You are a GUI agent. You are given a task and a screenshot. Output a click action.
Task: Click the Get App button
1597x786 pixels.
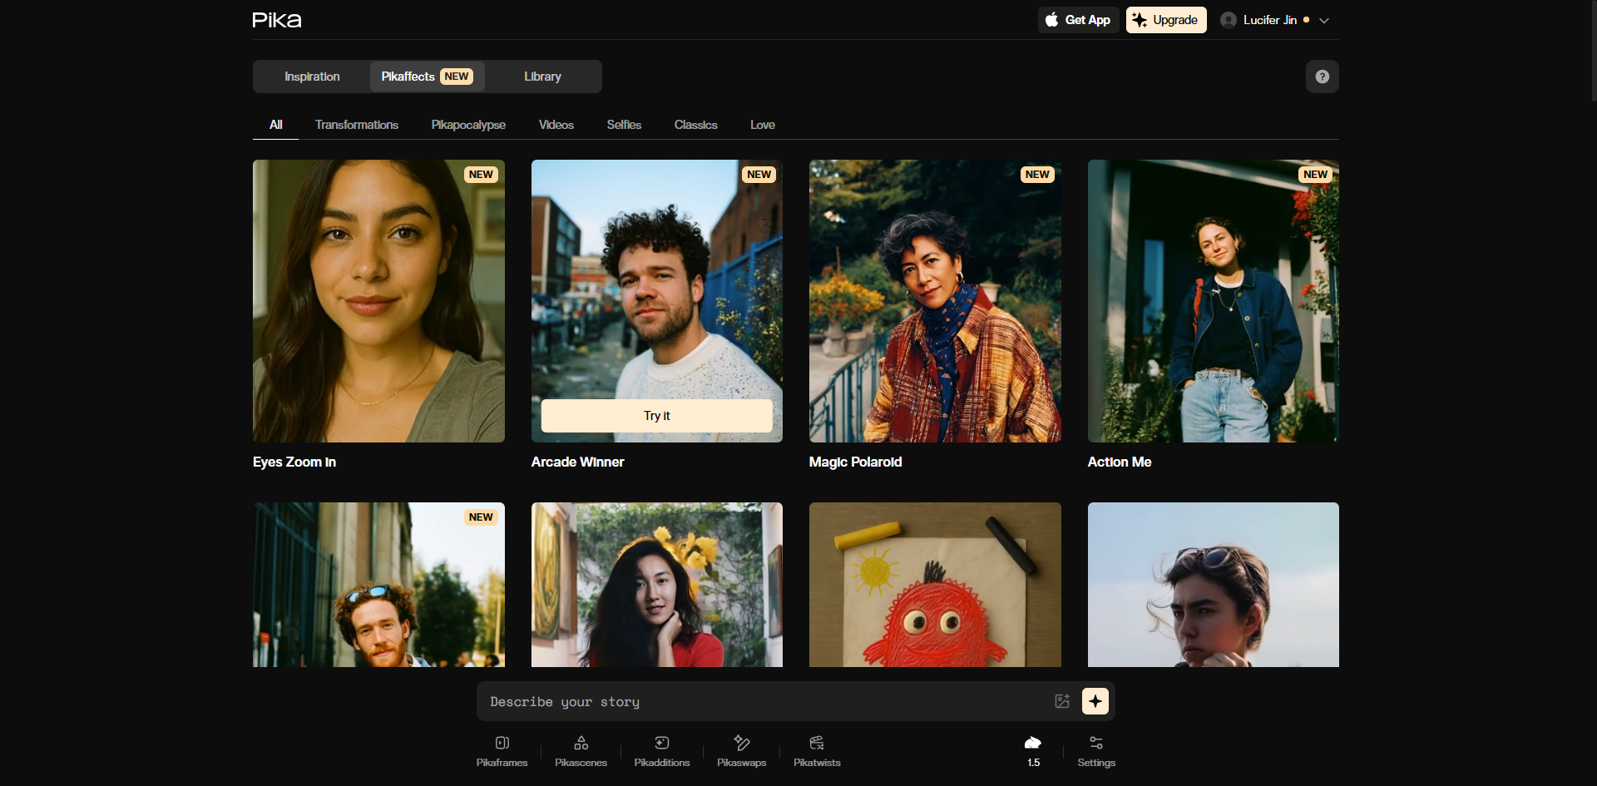pyautogui.click(x=1078, y=20)
